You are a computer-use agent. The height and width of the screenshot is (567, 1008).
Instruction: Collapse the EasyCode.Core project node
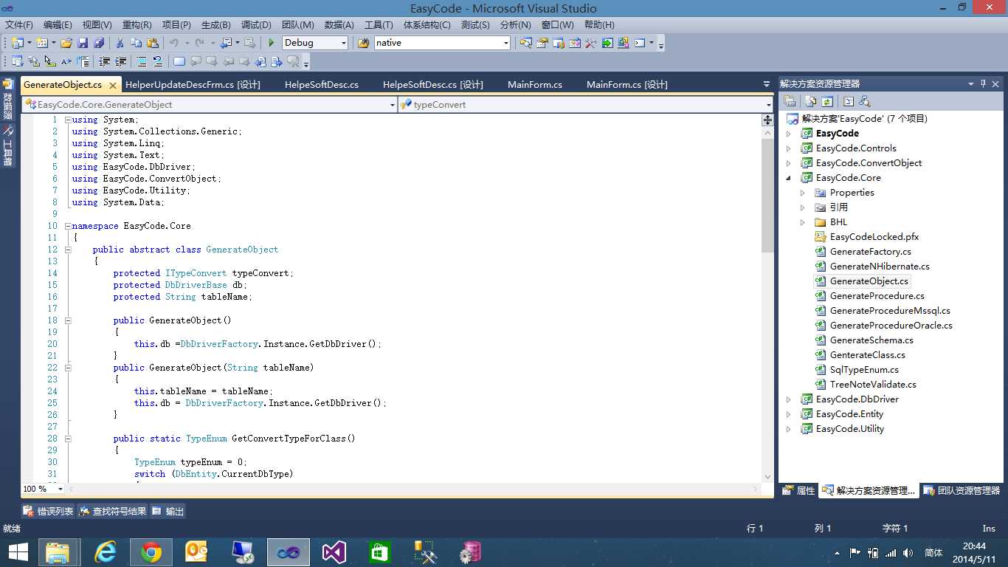pos(788,178)
